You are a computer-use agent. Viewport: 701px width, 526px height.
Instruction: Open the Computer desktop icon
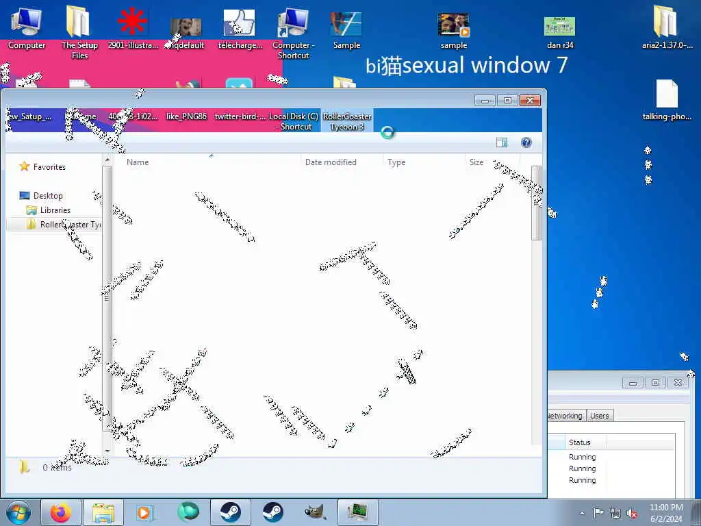(x=27, y=27)
